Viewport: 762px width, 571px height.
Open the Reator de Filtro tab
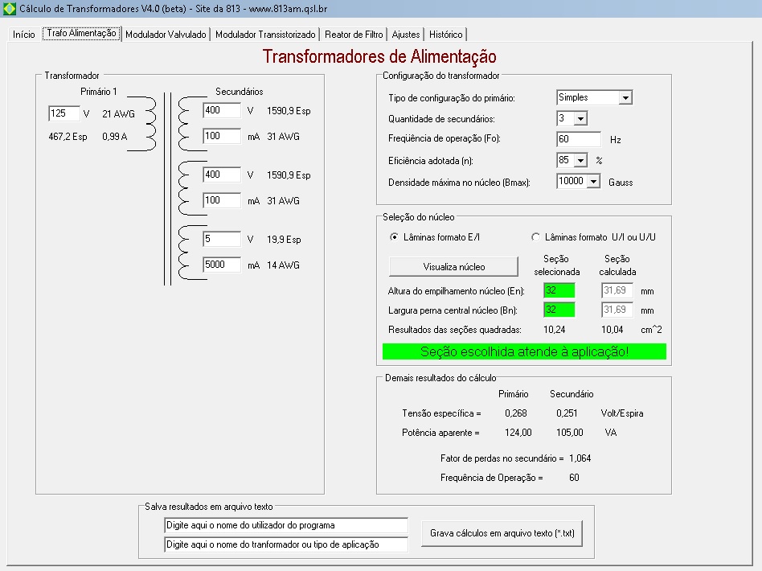coord(354,35)
